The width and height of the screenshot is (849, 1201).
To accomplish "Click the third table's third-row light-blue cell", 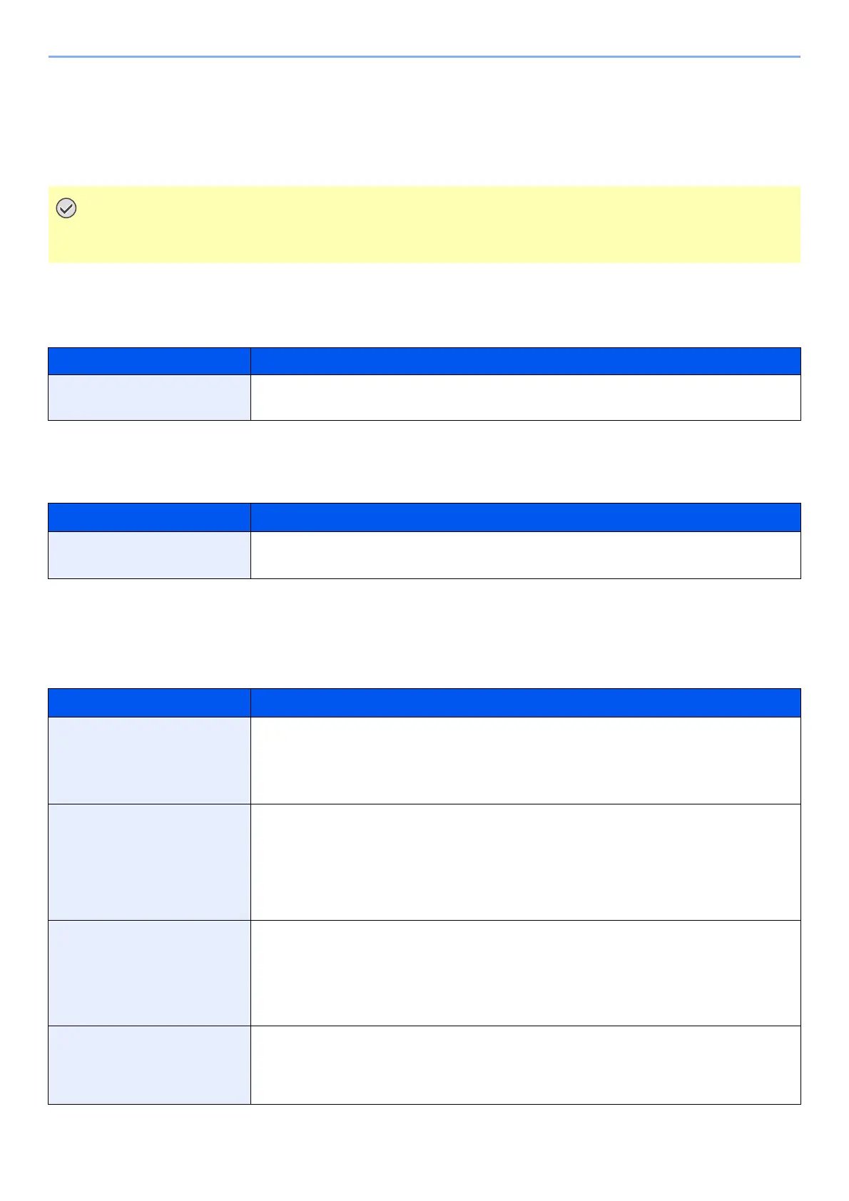I will coord(149,973).
